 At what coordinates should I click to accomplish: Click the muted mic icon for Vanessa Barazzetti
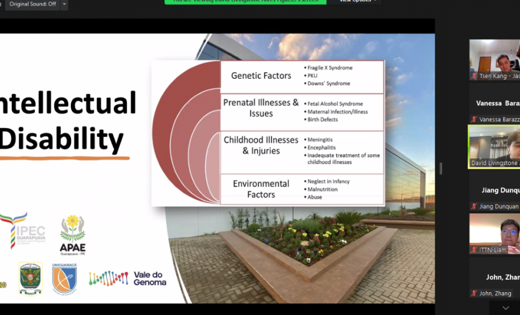[x=473, y=120]
